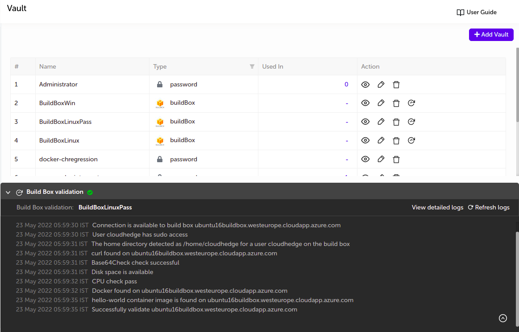The image size is (519, 332).
Task: Click the Add Vault button
Action: [491, 35]
